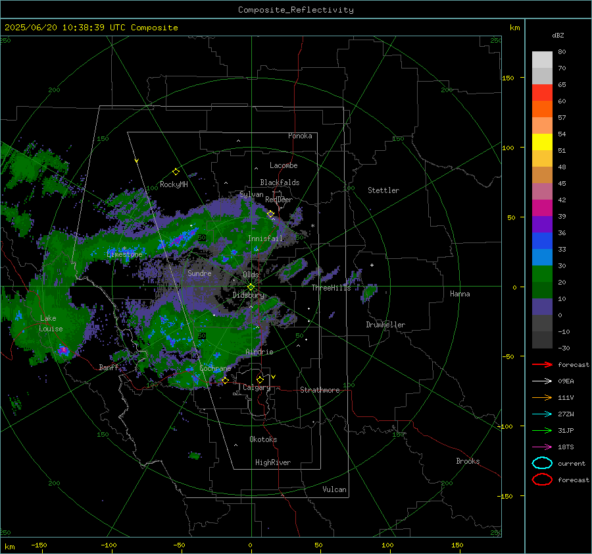
Task: Click the yellow diamond marker above Calgary
Action: 260,379
